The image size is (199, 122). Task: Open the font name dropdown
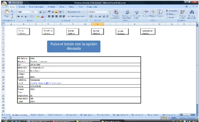click(x=30, y=12)
